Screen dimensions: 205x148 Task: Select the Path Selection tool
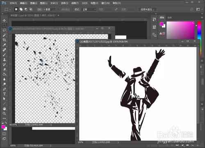click(x=5, y=99)
